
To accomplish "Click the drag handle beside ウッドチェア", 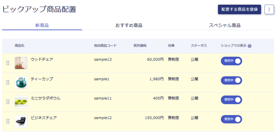I will point(8,63).
